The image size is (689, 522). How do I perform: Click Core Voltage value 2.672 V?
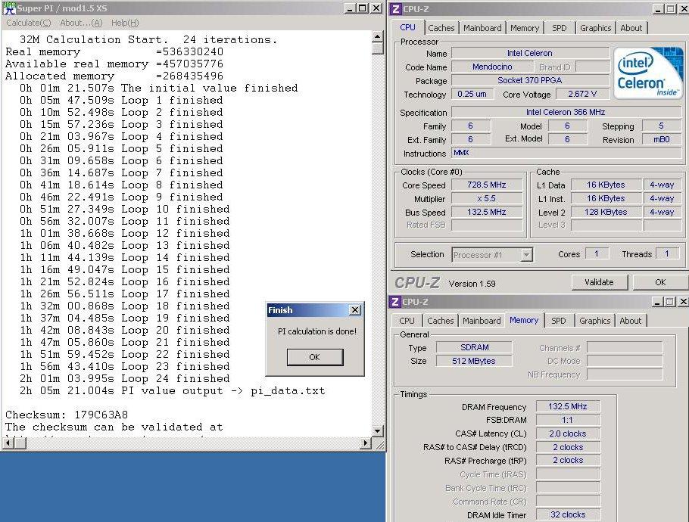[582, 94]
